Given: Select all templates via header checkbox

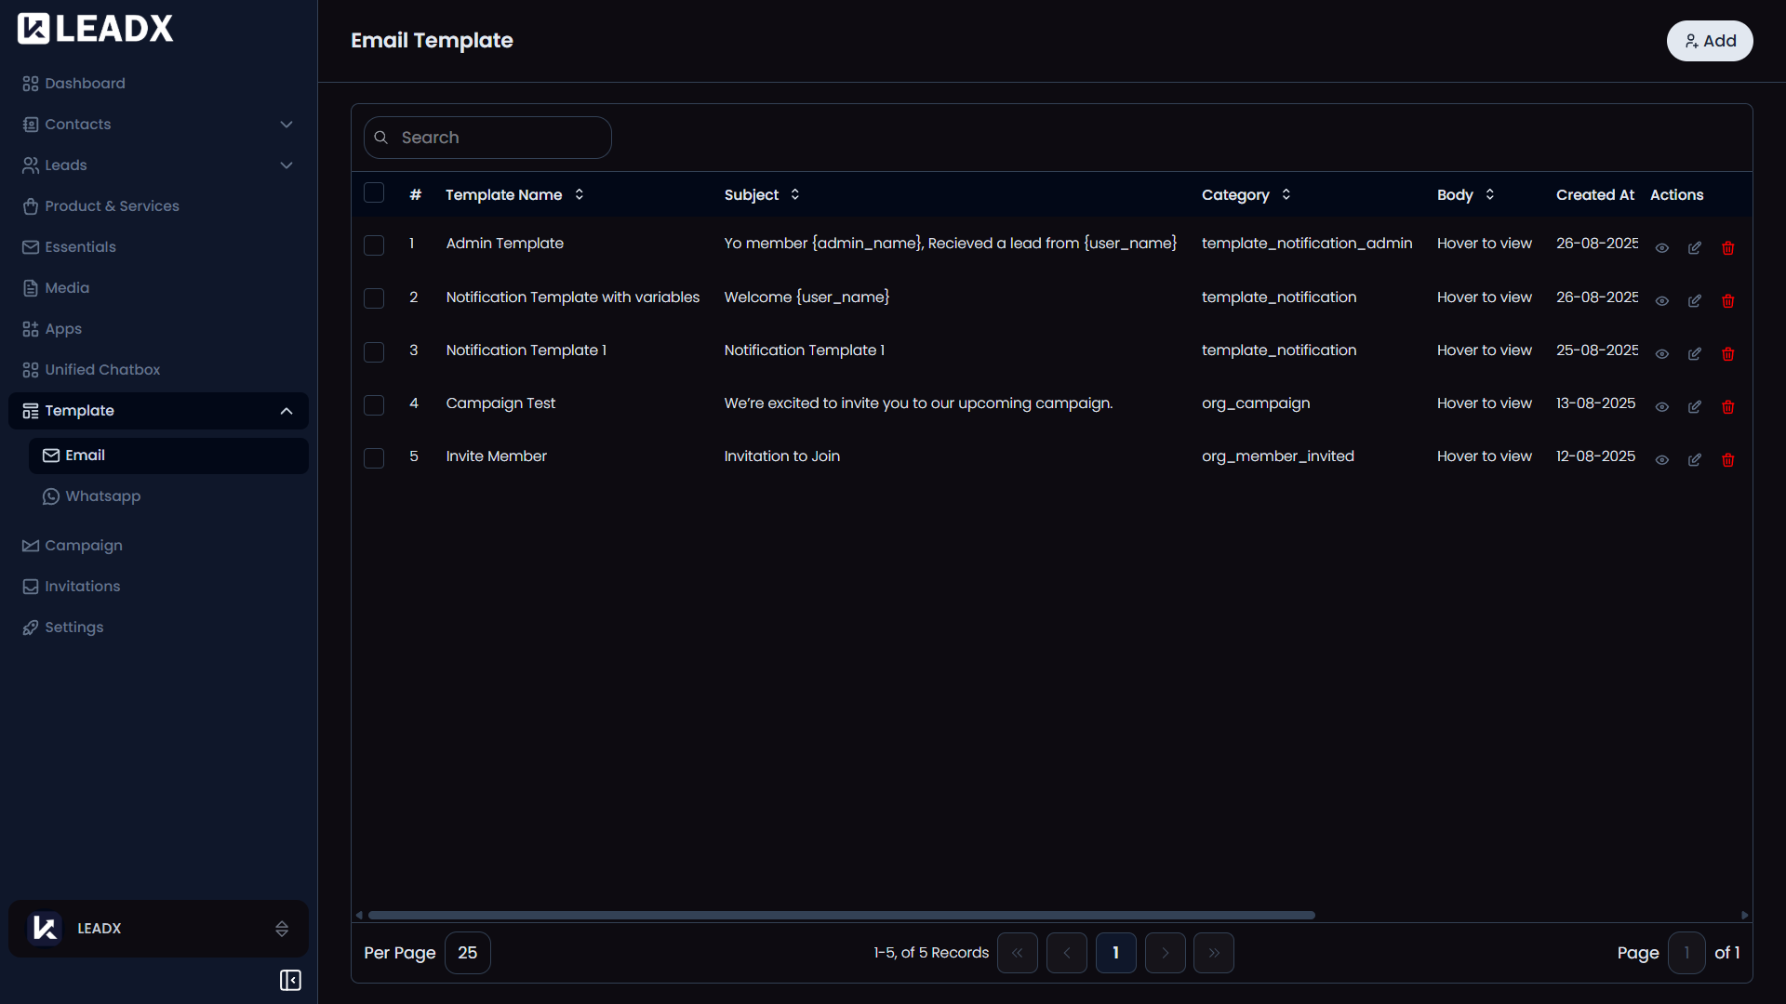Looking at the screenshot, I should coord(374,192).
